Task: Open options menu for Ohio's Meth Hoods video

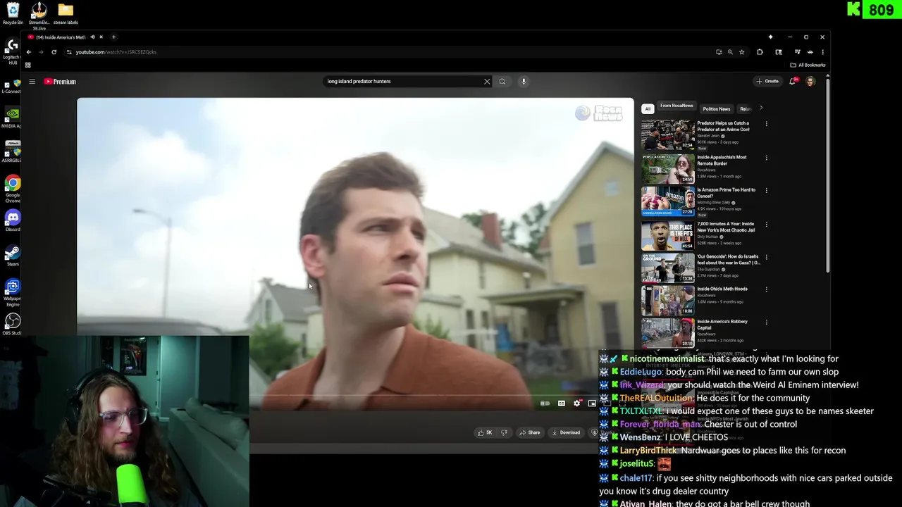Action: tap(766, 289)
